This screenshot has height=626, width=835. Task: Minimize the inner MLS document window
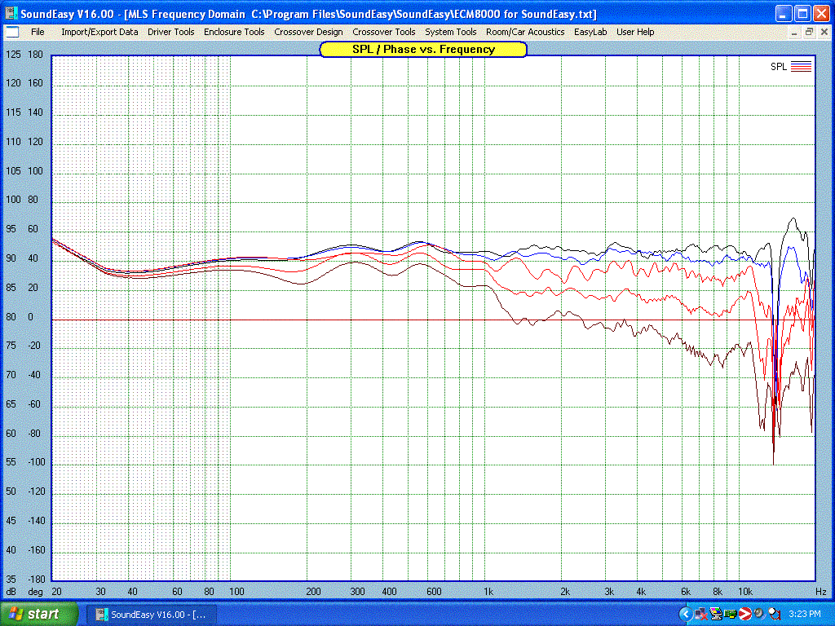point(794,33)
